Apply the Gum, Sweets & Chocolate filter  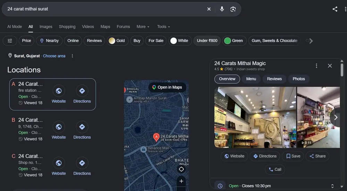click(x=274, y=41)
